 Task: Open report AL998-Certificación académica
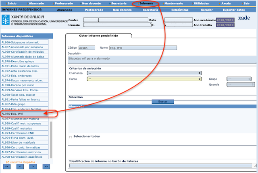coord(25,157)
